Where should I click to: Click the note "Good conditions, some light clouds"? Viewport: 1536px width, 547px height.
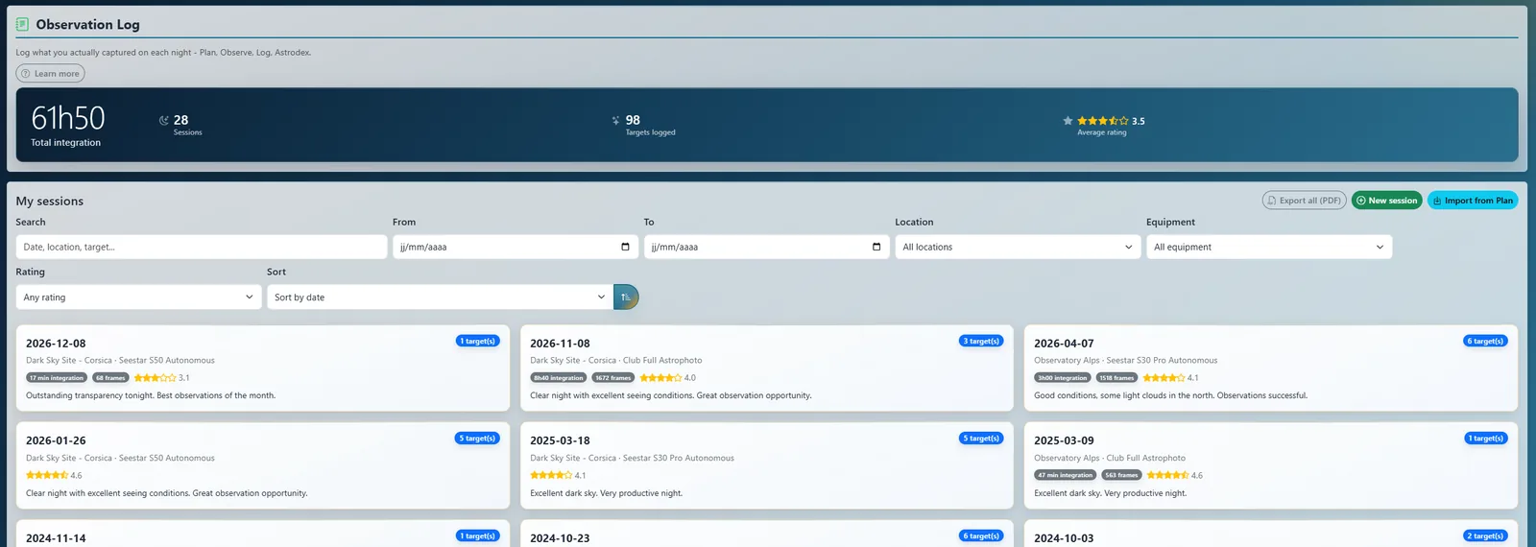pyautogui.click(x=1170, y=395)
